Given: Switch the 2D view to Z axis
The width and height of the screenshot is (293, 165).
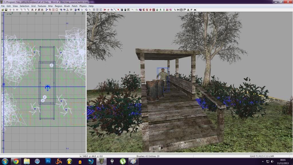Looking at the screenshot, I should [101, 10].
